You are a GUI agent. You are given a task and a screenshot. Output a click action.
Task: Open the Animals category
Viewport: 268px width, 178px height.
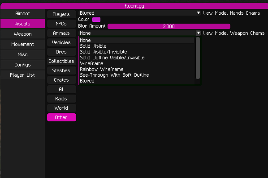[61, 33]
